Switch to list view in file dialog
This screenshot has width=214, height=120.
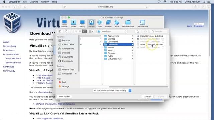pyautogui.click(x=80, y=31)
